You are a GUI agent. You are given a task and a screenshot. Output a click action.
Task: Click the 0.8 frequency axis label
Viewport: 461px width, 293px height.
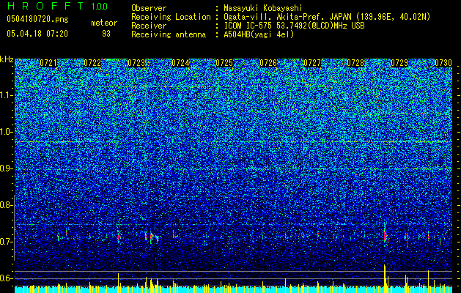tap(6, 205)
